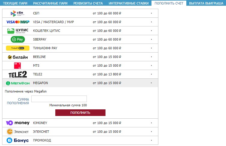This screenshot has width=226, height=146.
Task: Click the 'Пополнение через Megafon' heading
Action: point(26,91)
